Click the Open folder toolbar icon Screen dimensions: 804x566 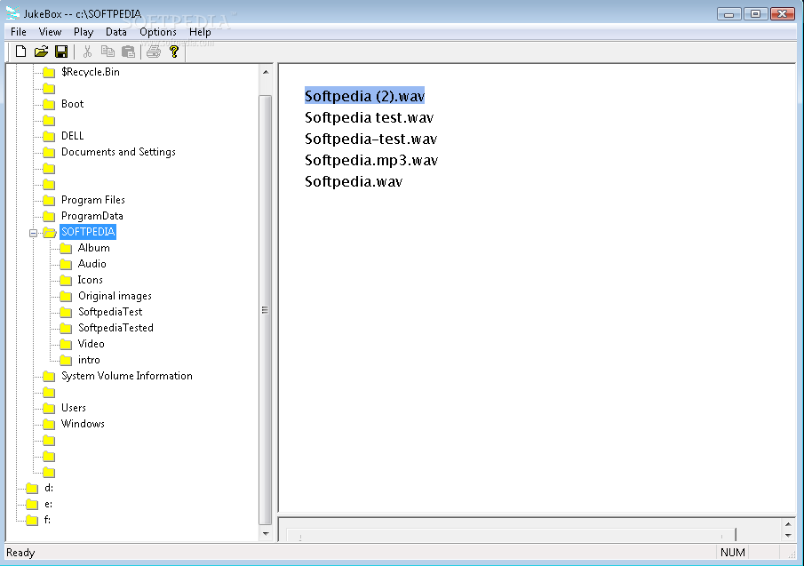(x=41, y=52)
